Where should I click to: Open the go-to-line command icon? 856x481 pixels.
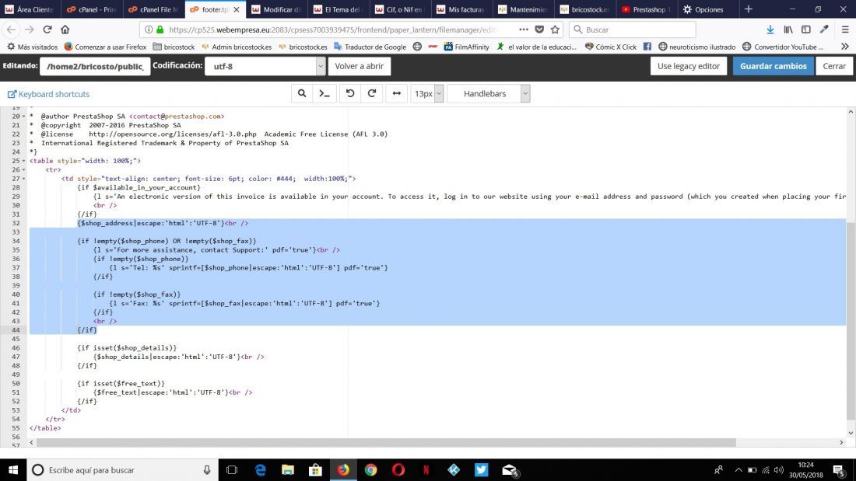(325, 94)
